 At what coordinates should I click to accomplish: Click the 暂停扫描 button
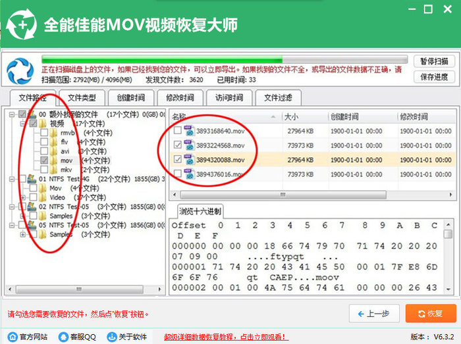434,61
